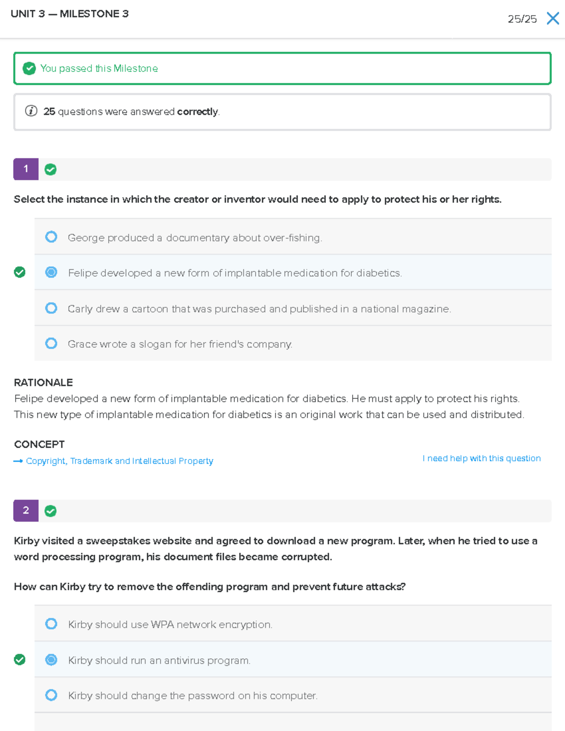Click the arrow icon before the Copyright concept link
Screen dimensions: 565x731
18,461
